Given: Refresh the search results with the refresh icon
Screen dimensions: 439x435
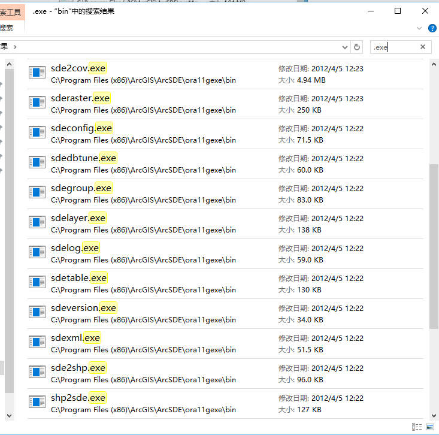Looking at the screenshot, I should [357, 47].
